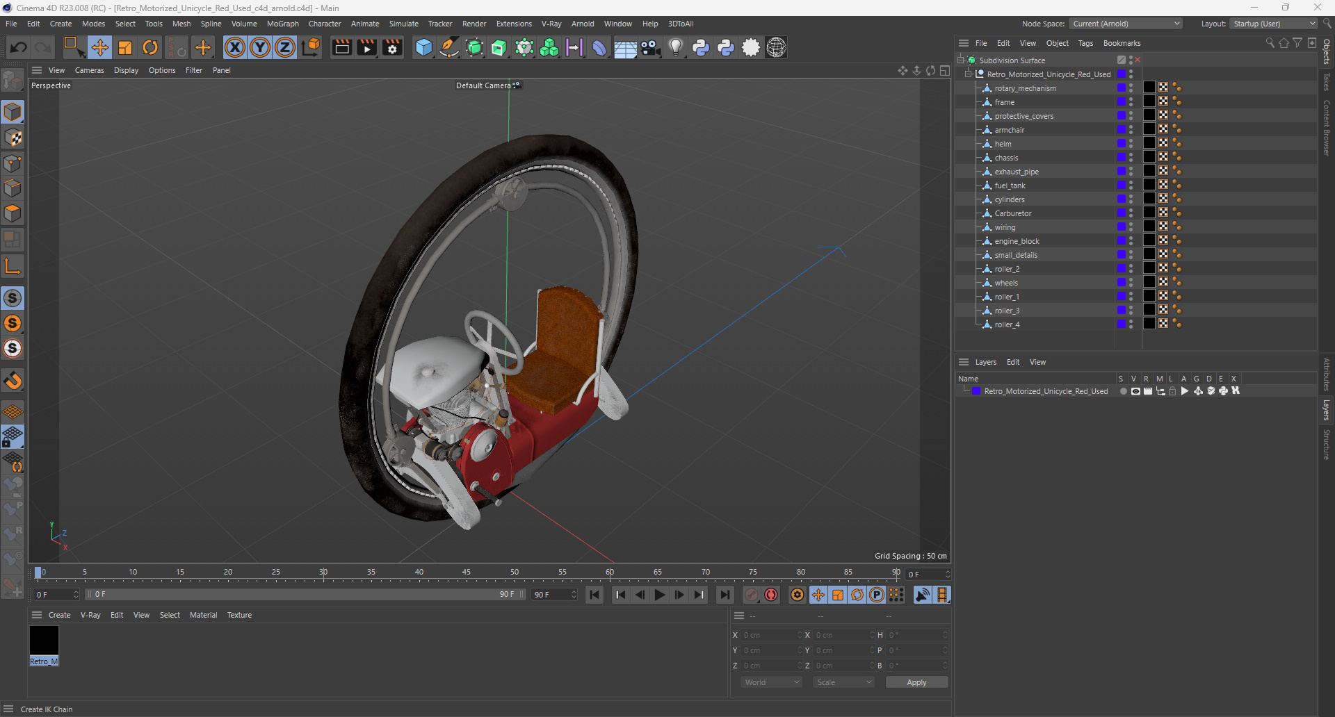Click the Autokeying button
Viewport: 1335px width, 717px height.
771,595
